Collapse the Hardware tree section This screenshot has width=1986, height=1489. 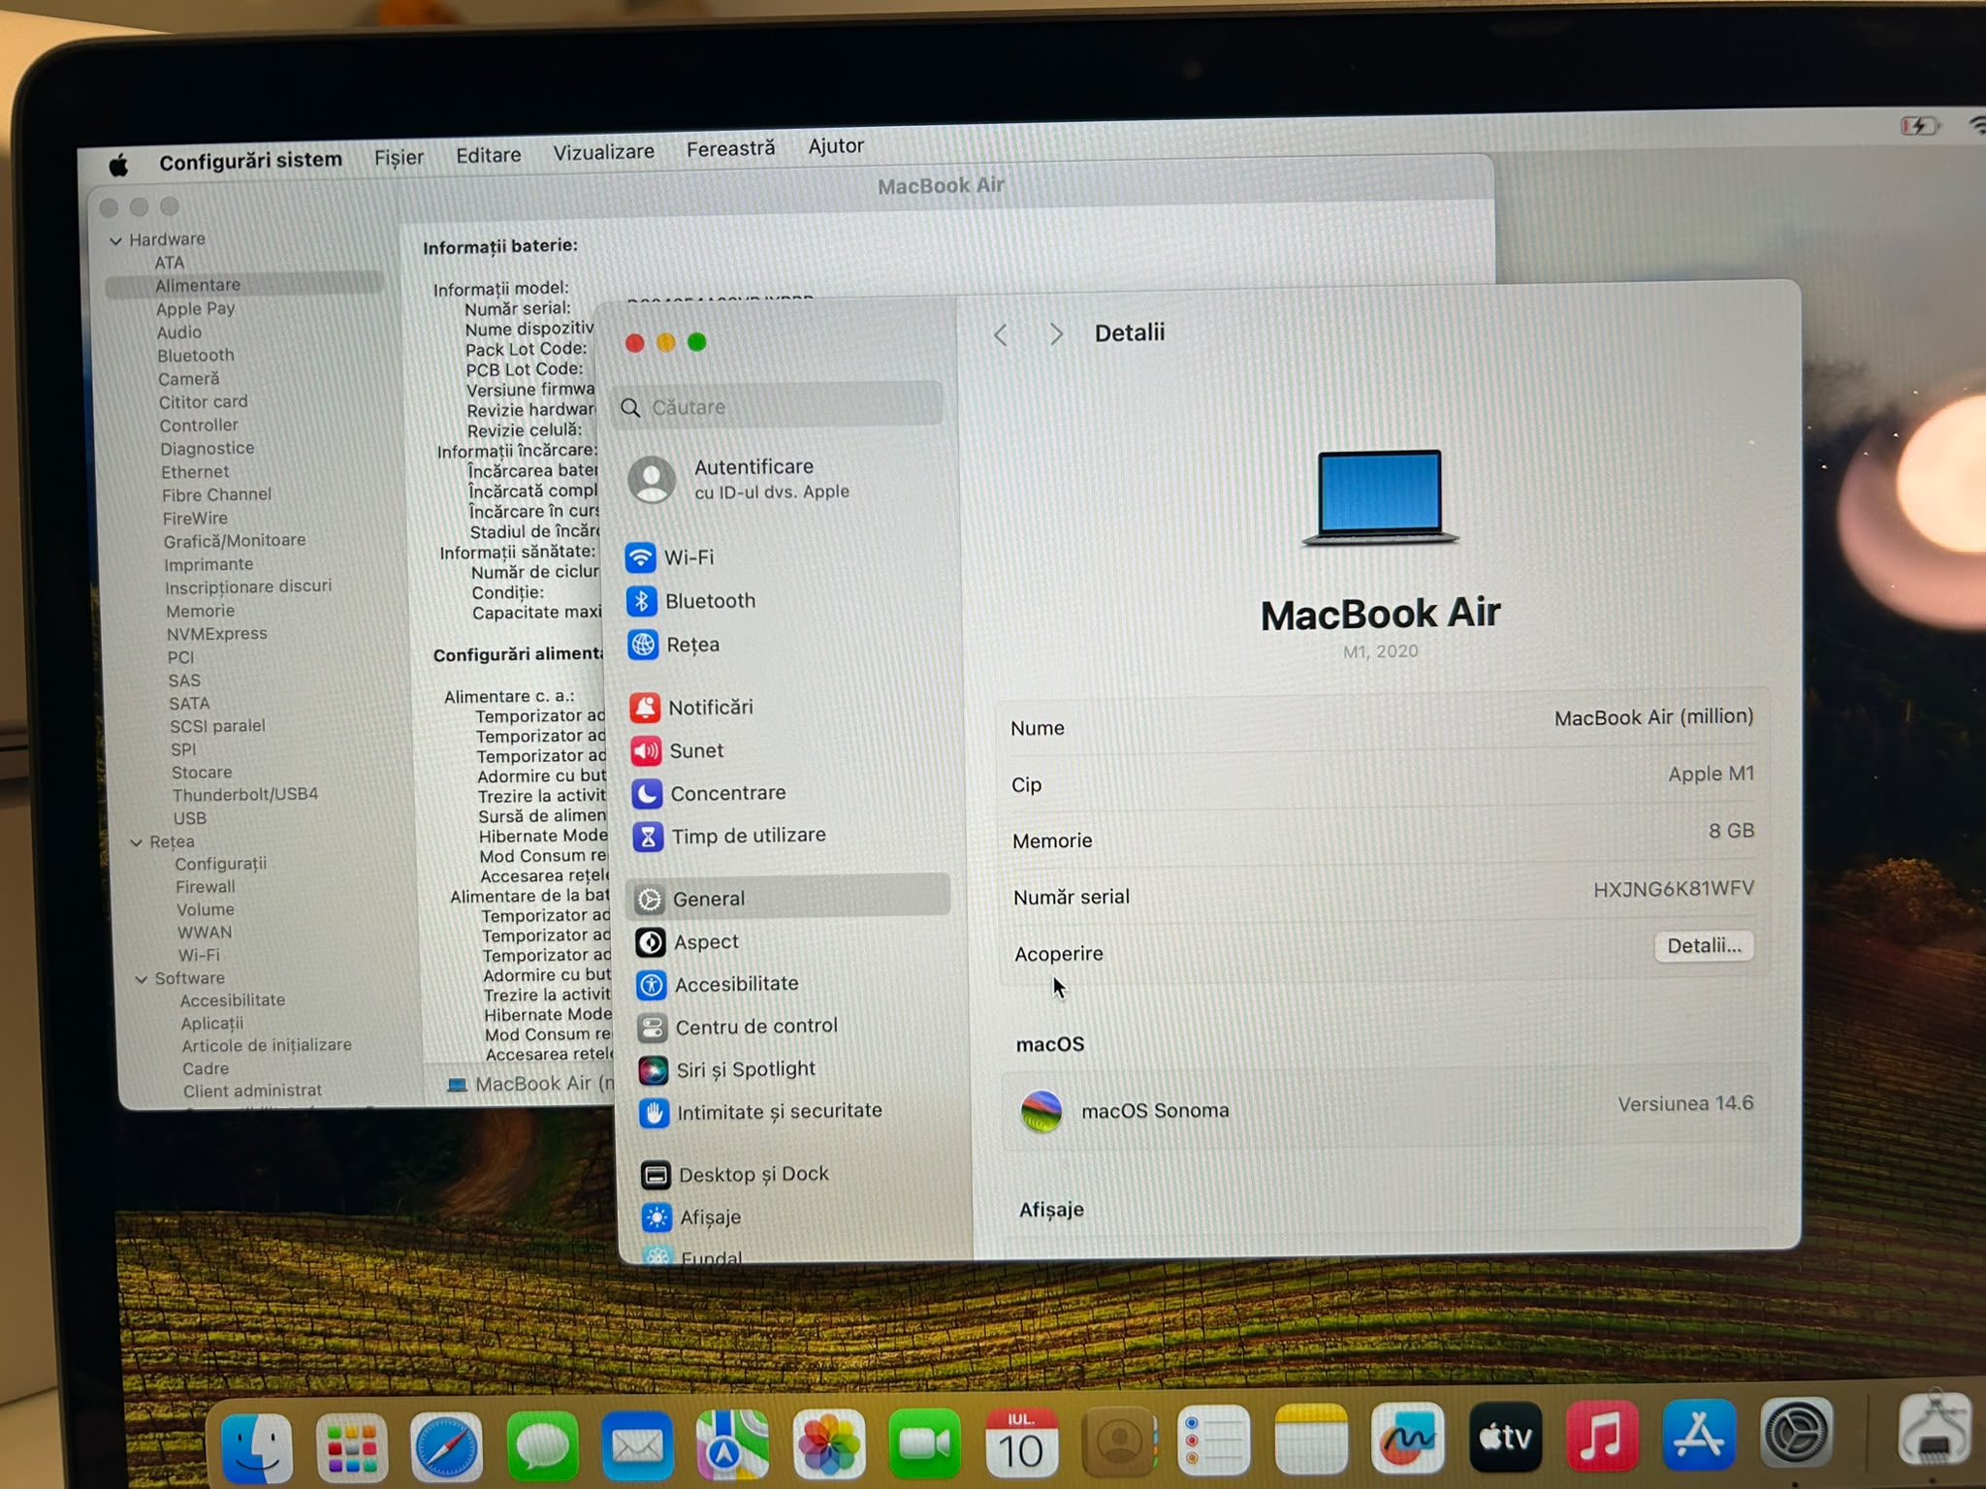115,240
